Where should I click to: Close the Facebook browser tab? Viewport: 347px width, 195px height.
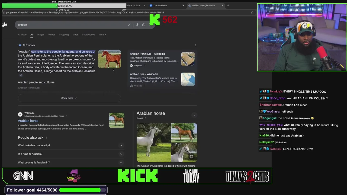[x=183, y=5]
